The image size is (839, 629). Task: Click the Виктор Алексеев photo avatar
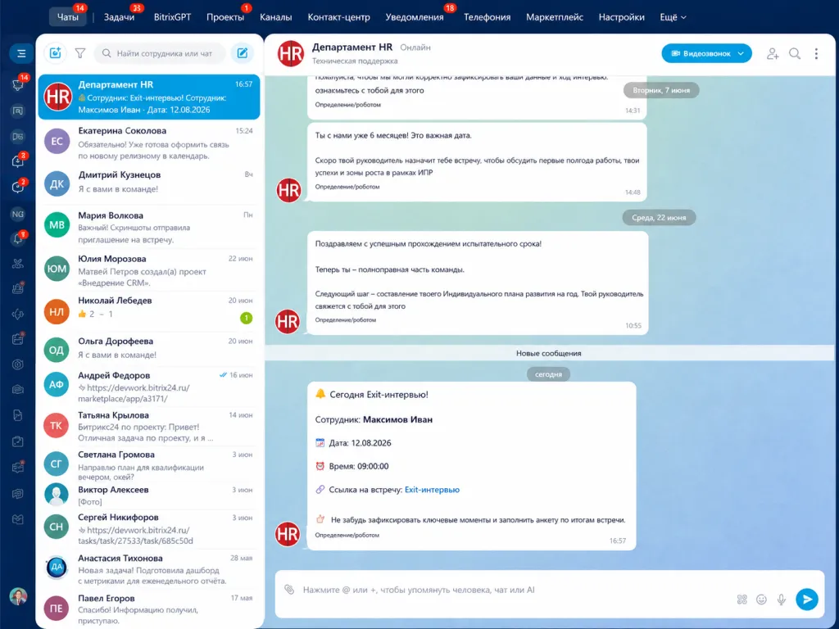[57, 495]
